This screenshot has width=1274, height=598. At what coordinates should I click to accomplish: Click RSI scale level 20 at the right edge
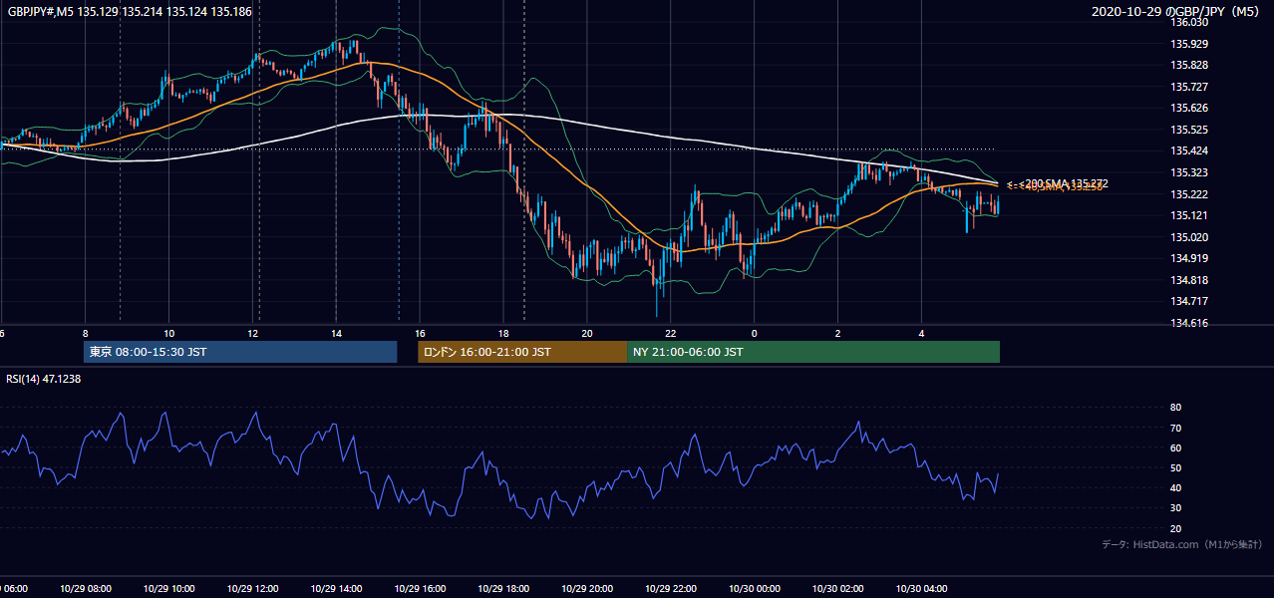(1176, 528)
